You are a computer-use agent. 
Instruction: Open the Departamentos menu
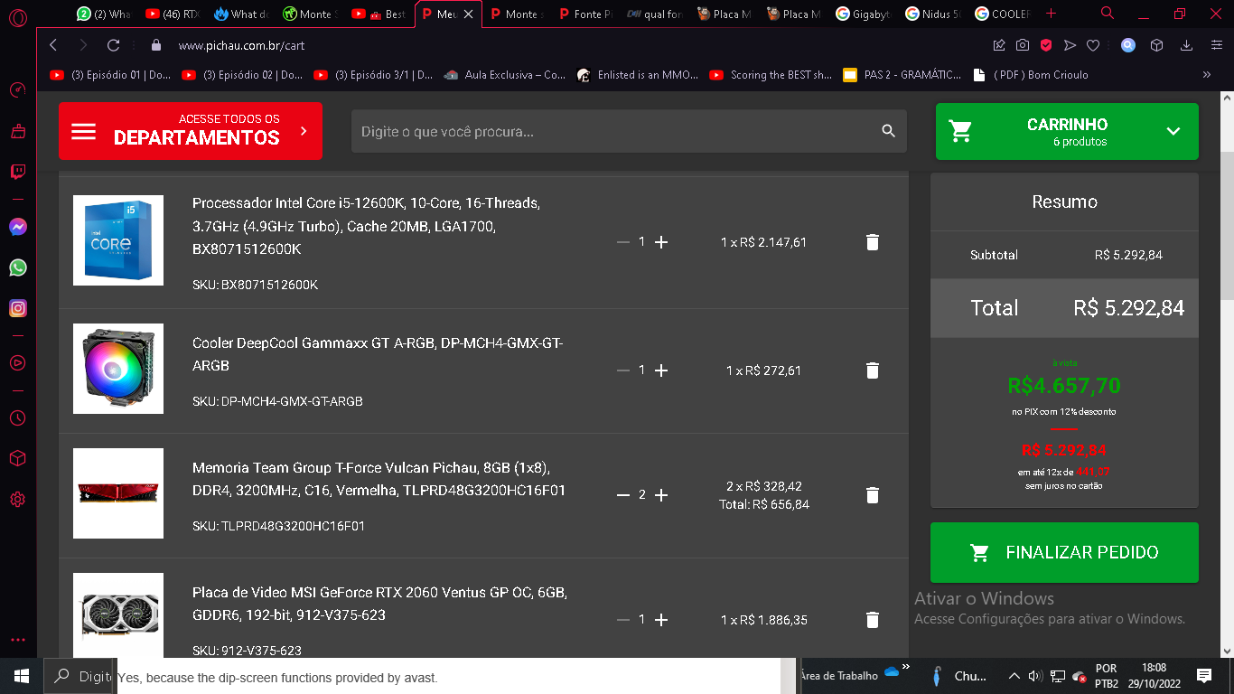191,131
